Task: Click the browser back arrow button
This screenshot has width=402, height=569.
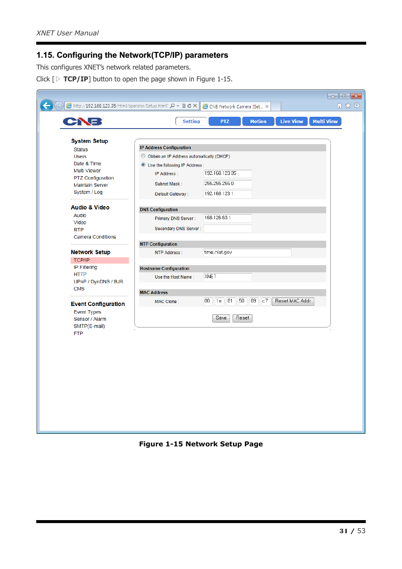Action: [x=46, y=105]
